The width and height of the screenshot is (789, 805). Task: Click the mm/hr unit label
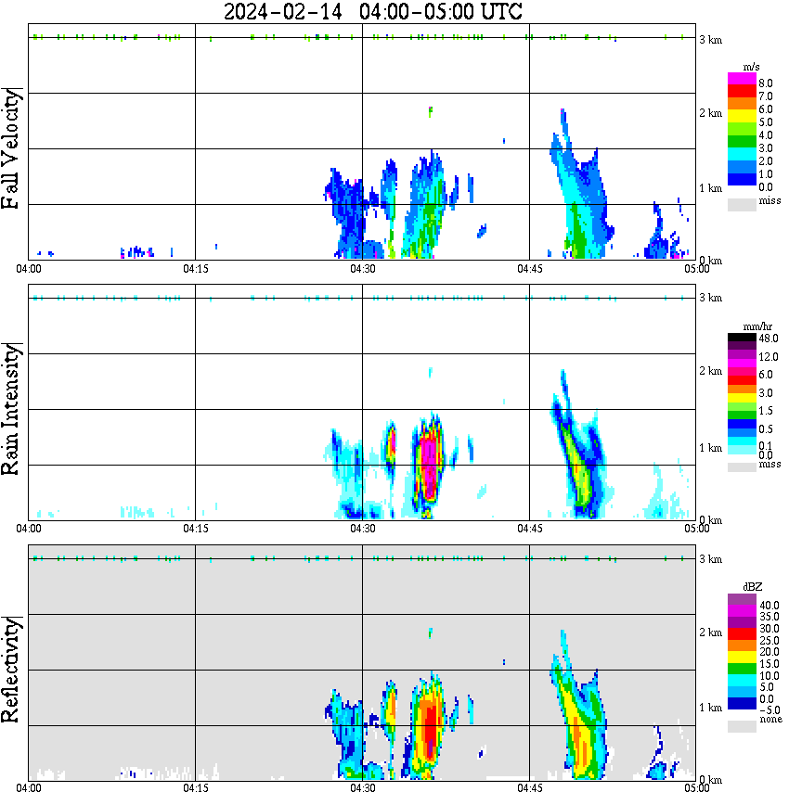click(x=757, y=326)
